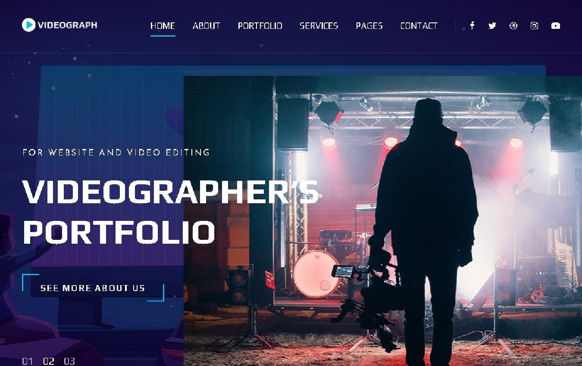Open the Contact nav link
This screenshot has width=582, height=366.
coord(419,26)
